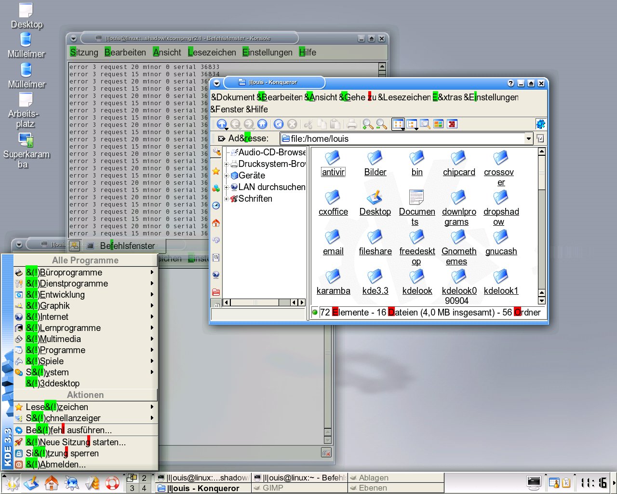Click the Stop loading toolbar icon
The height and width of the screenshot is (494, 617).
tap(292, 124)
